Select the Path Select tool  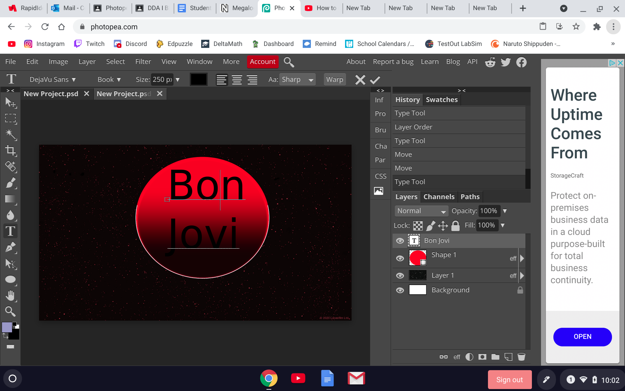point(11,264)
